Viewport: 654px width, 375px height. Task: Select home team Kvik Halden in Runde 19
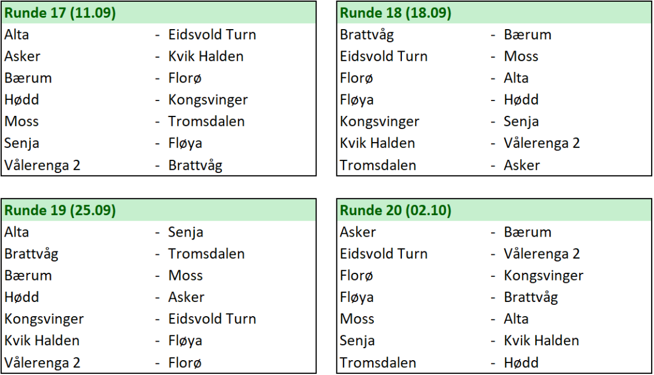(42, 341)
